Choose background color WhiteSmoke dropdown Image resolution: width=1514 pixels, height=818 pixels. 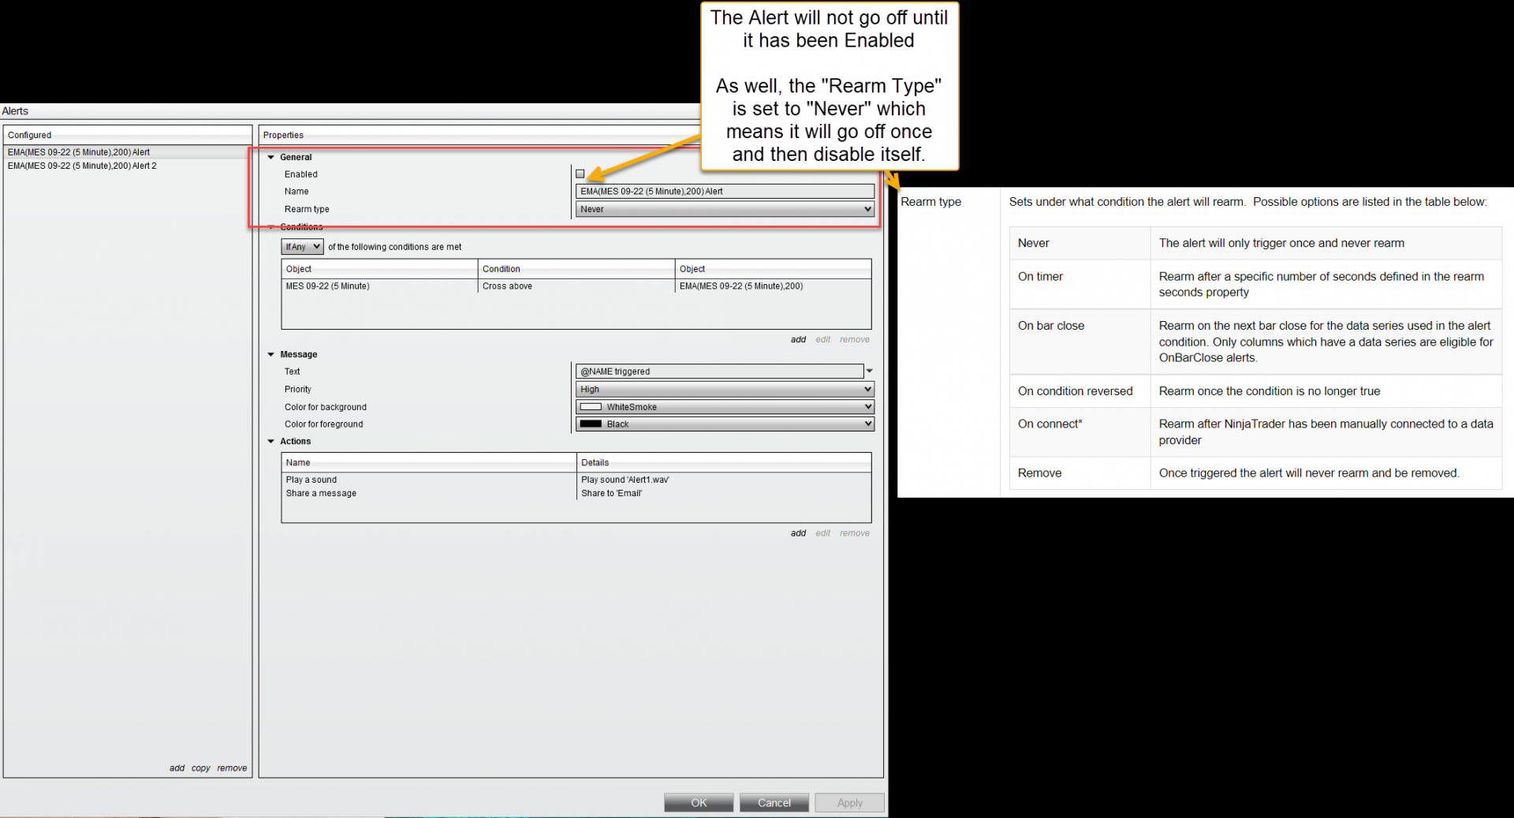point(725,407)
